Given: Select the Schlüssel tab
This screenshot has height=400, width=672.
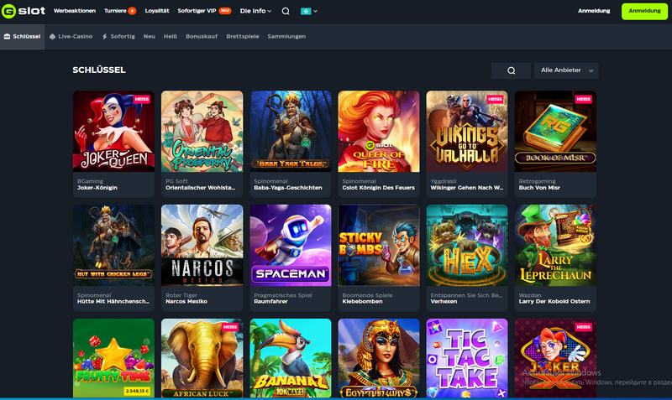Looking at the screenshot, I should point(23,36).
